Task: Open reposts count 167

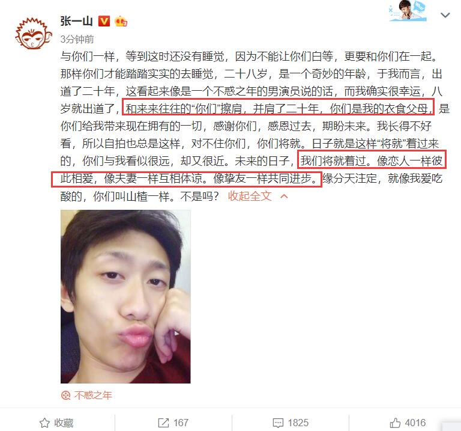Action: tap(181, 423)
